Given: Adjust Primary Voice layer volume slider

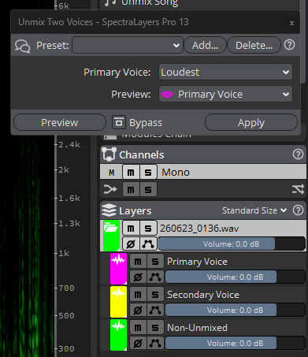Looking at the screenshot, I should click(x=235, y=277).
